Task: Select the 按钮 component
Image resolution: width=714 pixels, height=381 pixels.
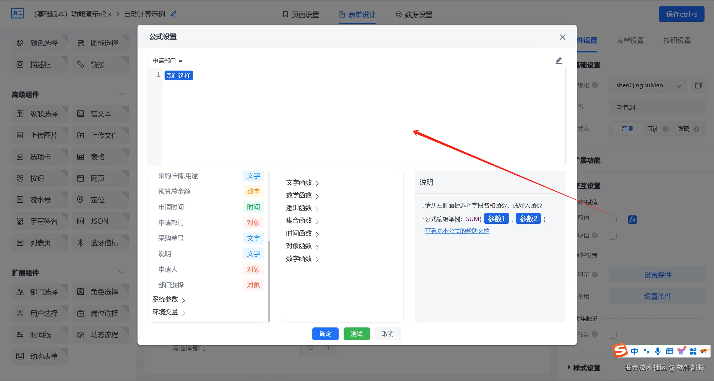Action: pos(40,178)
